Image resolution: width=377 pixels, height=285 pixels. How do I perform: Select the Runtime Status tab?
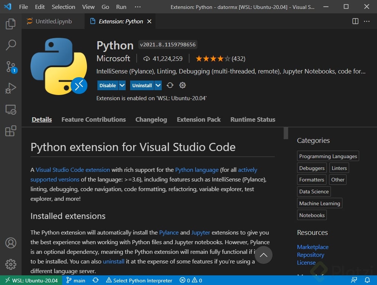point(253,119)
